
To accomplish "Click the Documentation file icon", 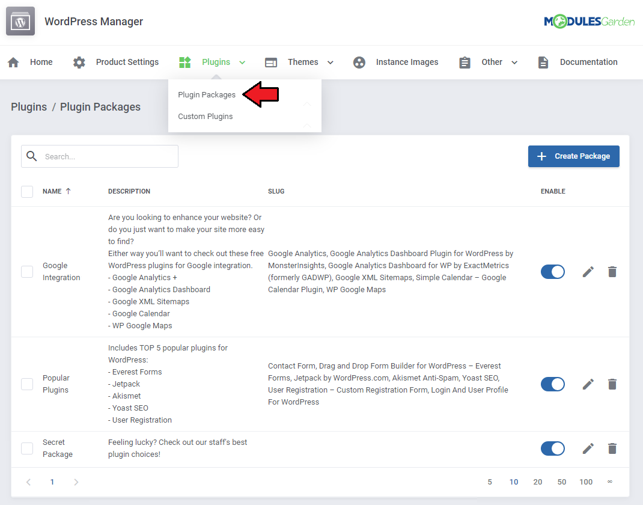I will pyautogui.click(x=543, y=63).
